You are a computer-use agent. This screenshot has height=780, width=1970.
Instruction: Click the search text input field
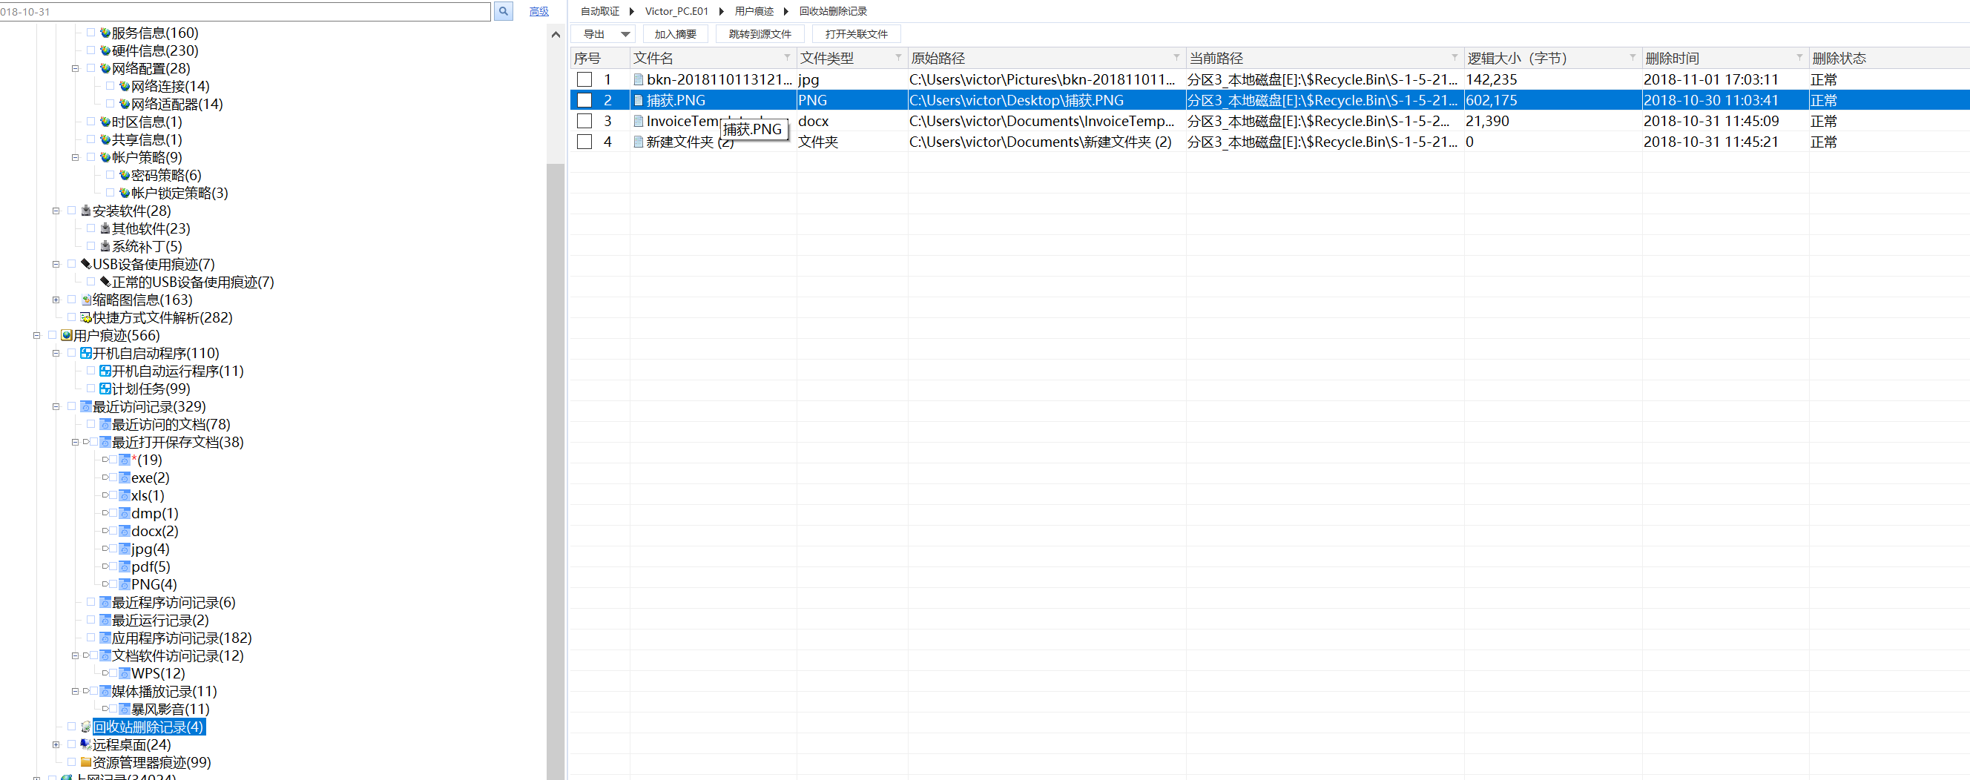(245, 11)
